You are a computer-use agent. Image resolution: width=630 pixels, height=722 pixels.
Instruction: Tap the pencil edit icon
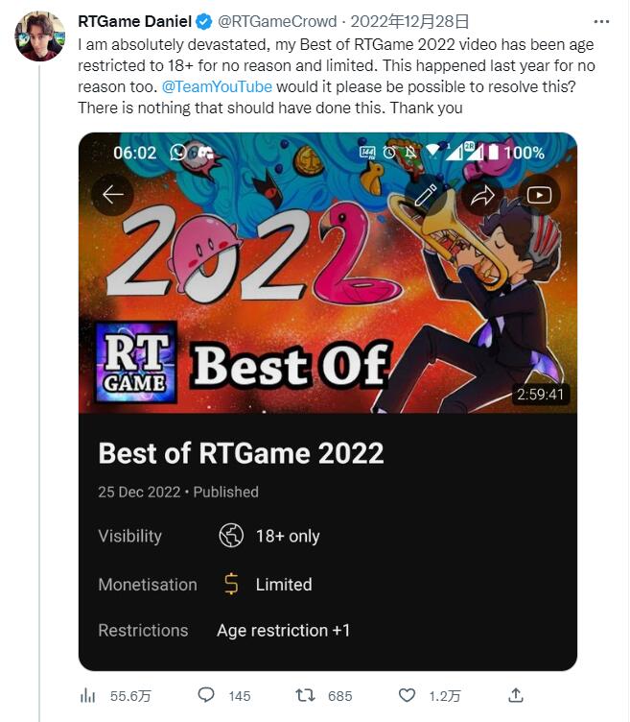(426, 195)
